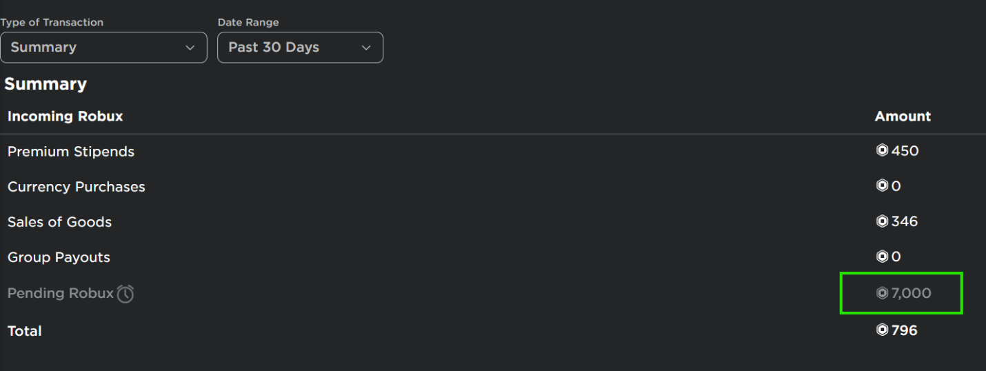Click the Incoming Robux column header
The image size is (986, 371).
[65, 117]
